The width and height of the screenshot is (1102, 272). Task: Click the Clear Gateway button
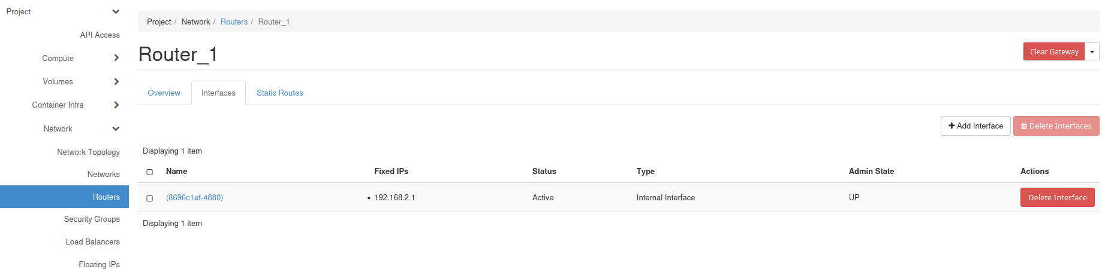point(1053,52)
